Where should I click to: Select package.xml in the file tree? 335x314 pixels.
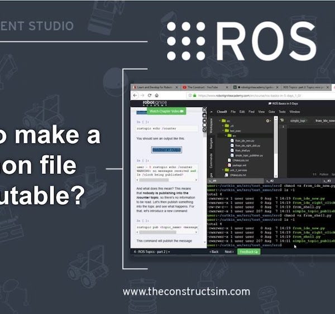(x=239, y=165)
